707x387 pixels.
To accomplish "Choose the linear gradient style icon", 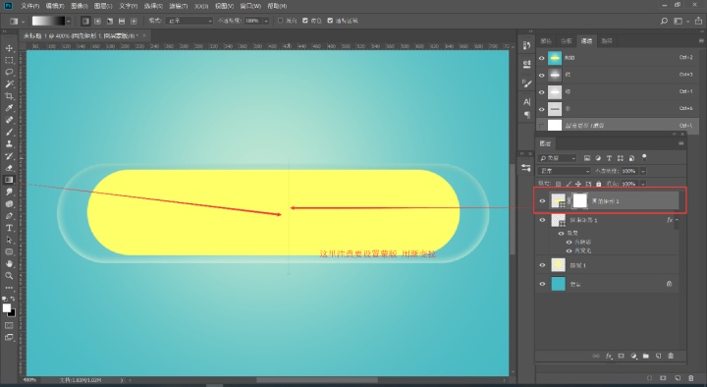I will pyautogui.click(x=85, y=21).
